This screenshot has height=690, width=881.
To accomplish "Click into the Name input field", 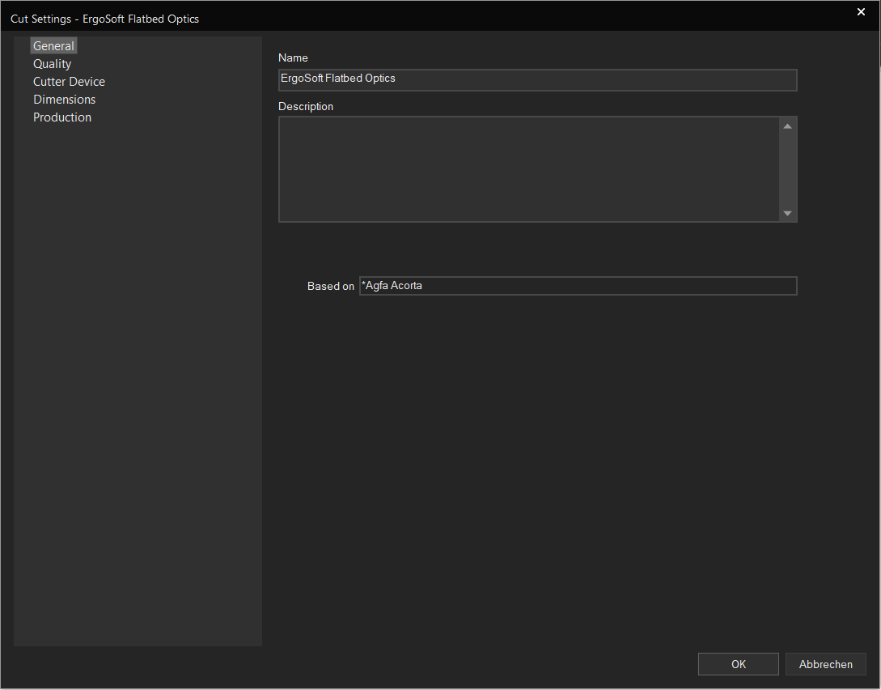I will pos(538,80).
